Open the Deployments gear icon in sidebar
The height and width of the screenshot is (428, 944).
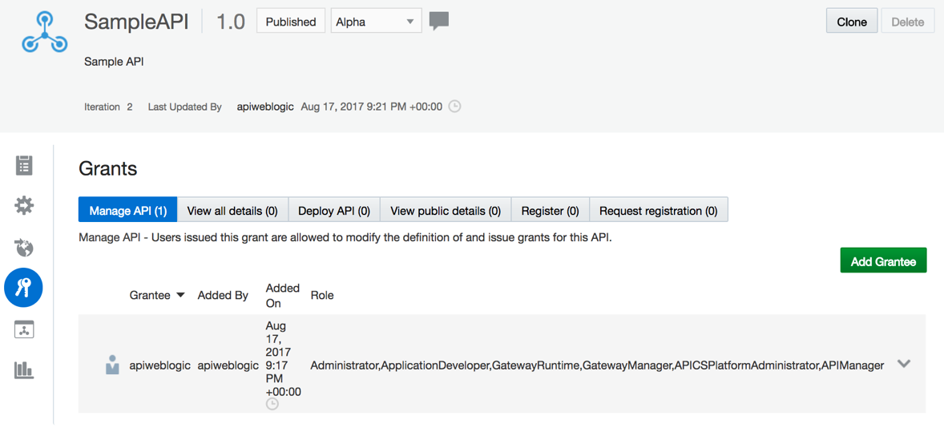tap(24, 206)
